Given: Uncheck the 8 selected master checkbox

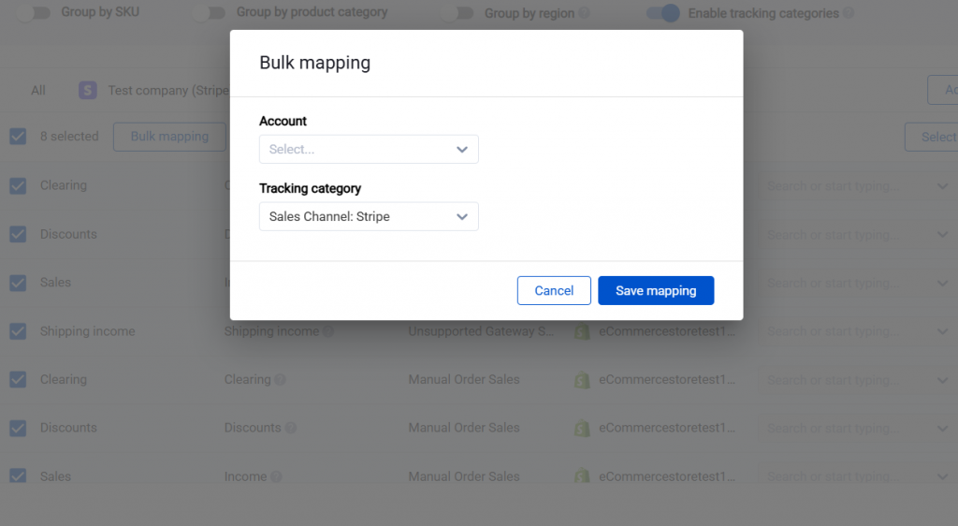Looking at the screenshot, I should pyautogui.click(x=18, y=137).
